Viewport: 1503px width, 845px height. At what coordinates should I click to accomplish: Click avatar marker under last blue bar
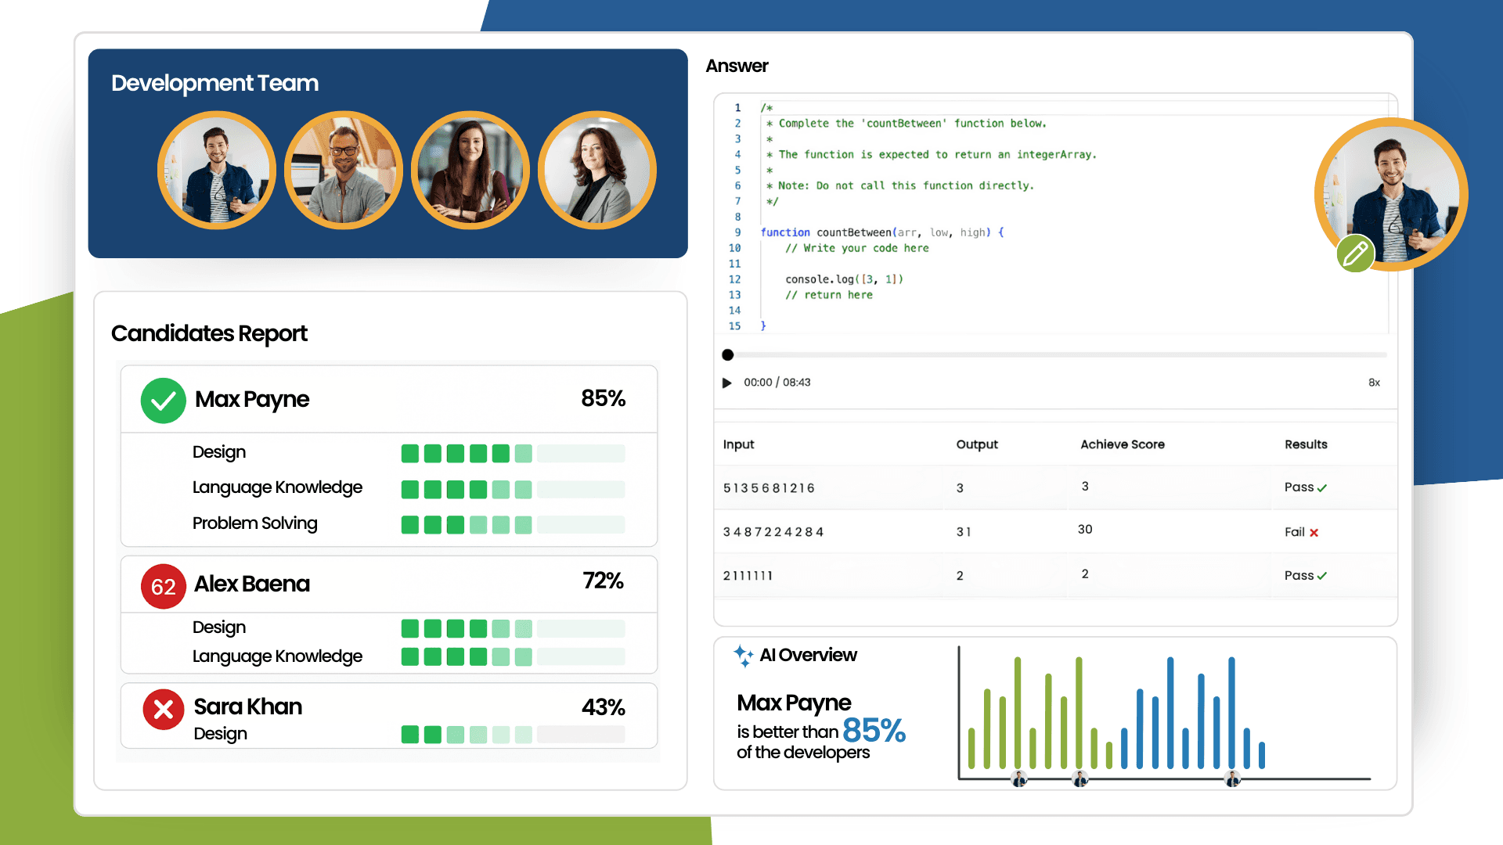1232,778
